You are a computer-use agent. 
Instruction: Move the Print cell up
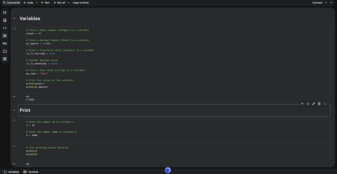(x=302, y=104)
